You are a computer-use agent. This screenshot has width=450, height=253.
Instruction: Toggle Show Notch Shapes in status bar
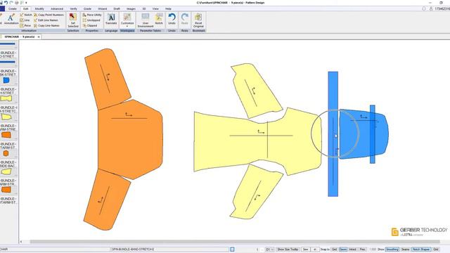pyautogui.click(x=421, y=249)
